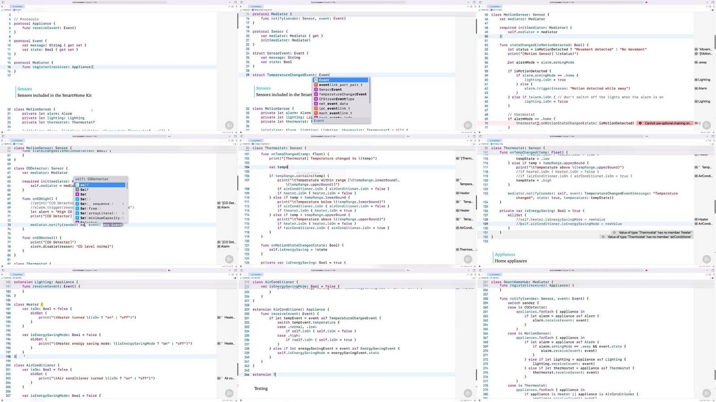Click error icon beside 'airConditioner' message
The image size is (716, 402).
603,237
